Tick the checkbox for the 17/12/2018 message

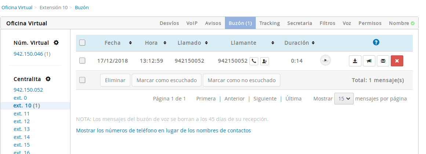(x=83, y=60)
